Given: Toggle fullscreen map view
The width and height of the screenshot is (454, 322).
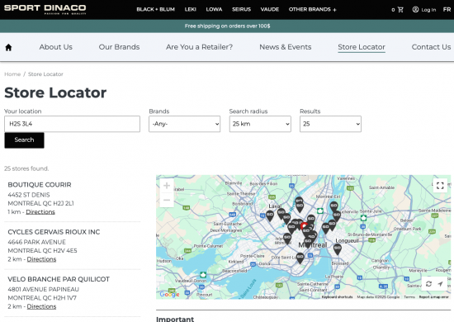Looking at the screenshot, I should pyautogui.click(x=440, y=185).
